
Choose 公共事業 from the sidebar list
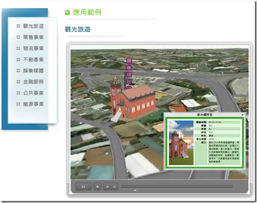[x=33, y=93]
